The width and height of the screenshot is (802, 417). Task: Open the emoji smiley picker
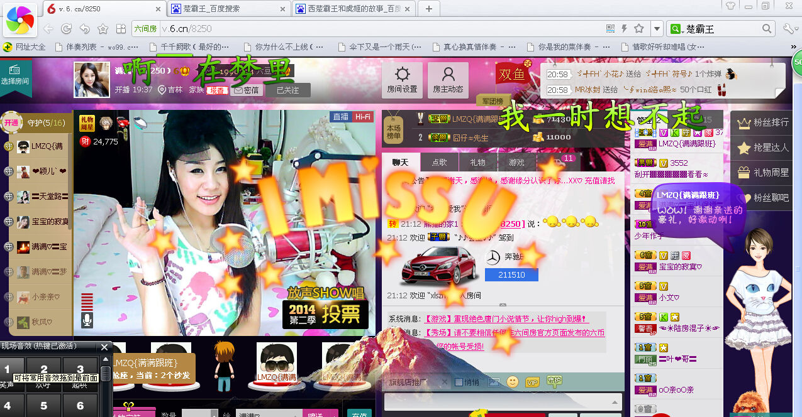513,382
